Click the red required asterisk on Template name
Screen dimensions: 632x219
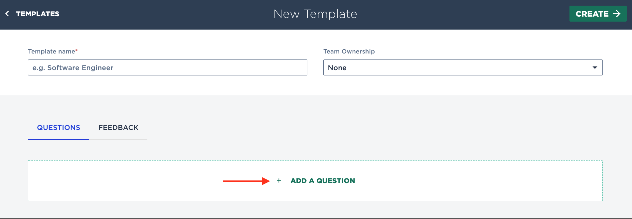point(77,50)
